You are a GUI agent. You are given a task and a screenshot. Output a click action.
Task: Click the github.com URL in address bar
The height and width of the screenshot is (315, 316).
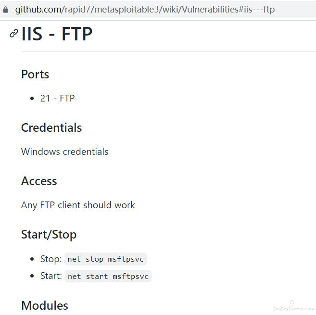pyautogui.click(x=145, y=10)
